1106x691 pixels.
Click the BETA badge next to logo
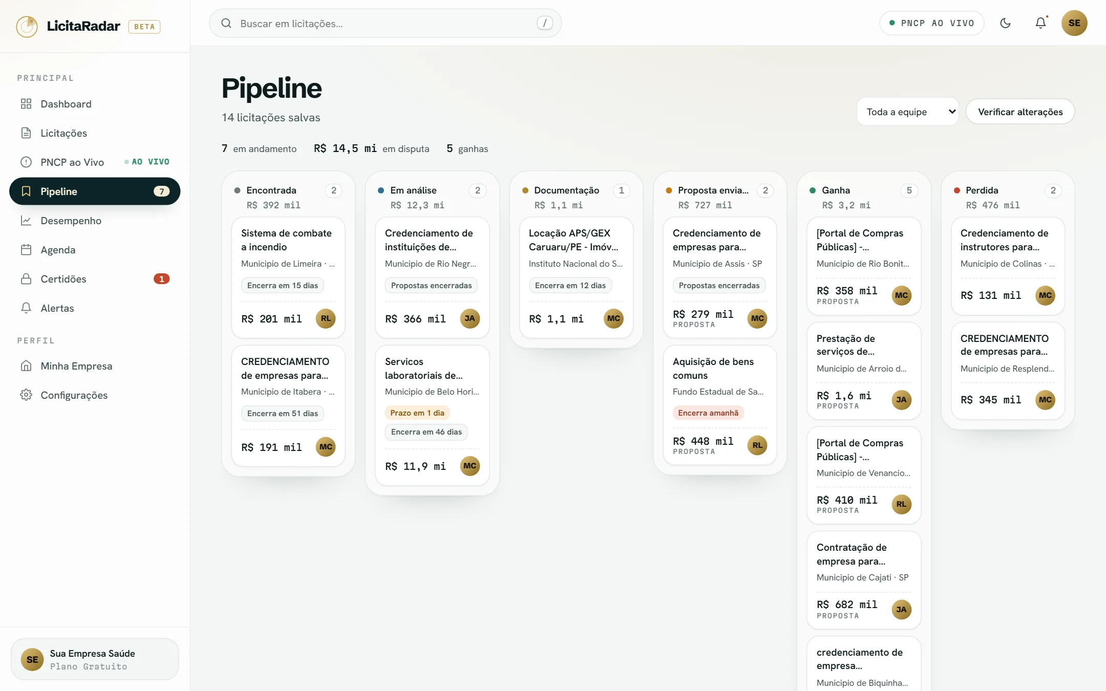144,27
